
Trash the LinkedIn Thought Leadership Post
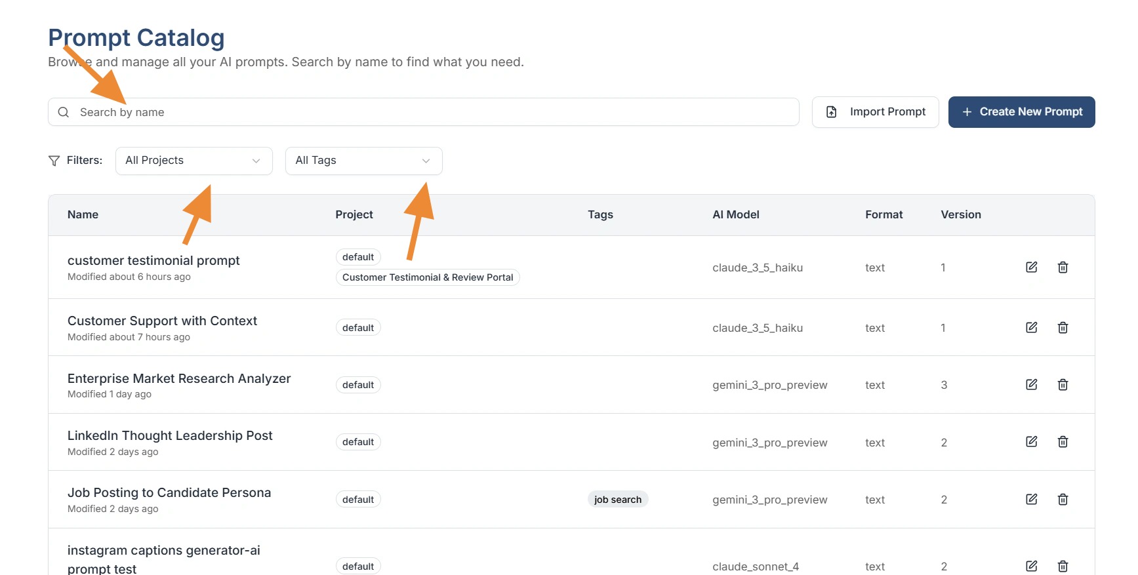click(x=1063, y=442)
